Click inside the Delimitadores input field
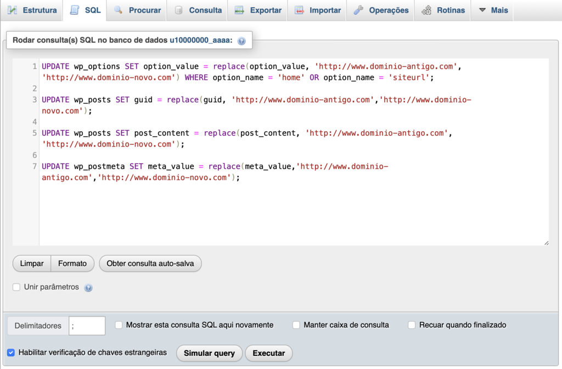This screenshot has height=369, width=562. pyautogui.click(x=86, y=325)
